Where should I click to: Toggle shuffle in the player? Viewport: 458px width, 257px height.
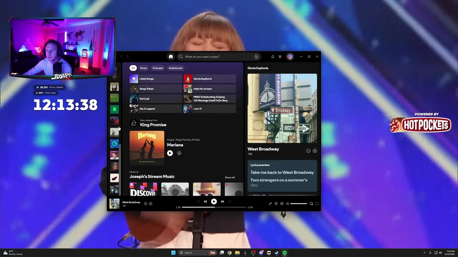pyautogui.click(x=198, y=201)
